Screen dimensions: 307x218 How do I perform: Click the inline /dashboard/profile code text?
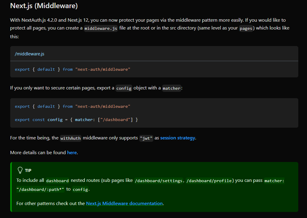pos(209,181)
